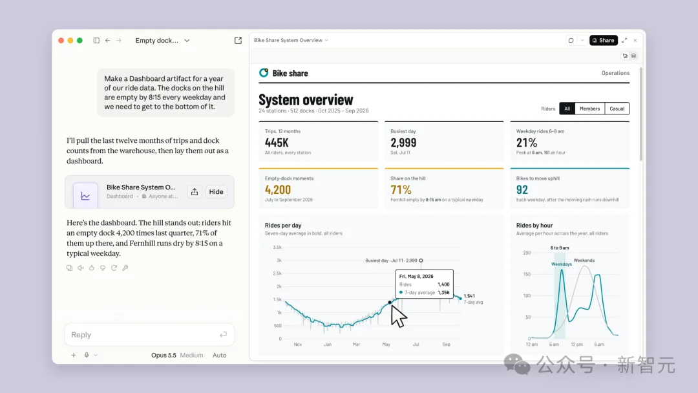
Task: Open the Empty dock chat title dropdown
Action: click(162, 41)
